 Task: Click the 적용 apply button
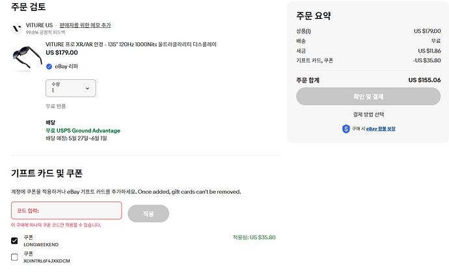[x=148, y=213]
